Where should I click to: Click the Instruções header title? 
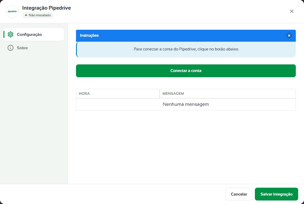click(x=89, y=35)
